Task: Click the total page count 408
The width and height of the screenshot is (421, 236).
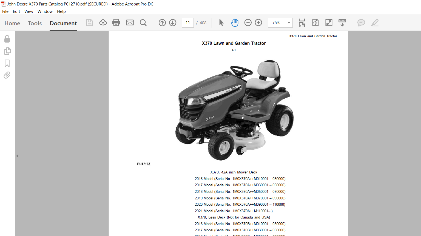Action: coord(203,23)
